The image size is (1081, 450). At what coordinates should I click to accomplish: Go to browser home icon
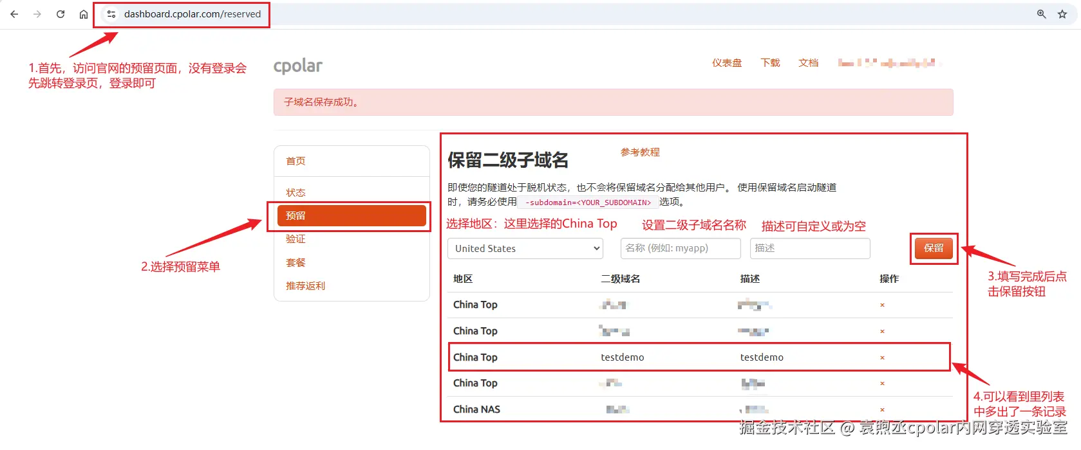click(x=84, y=14)
